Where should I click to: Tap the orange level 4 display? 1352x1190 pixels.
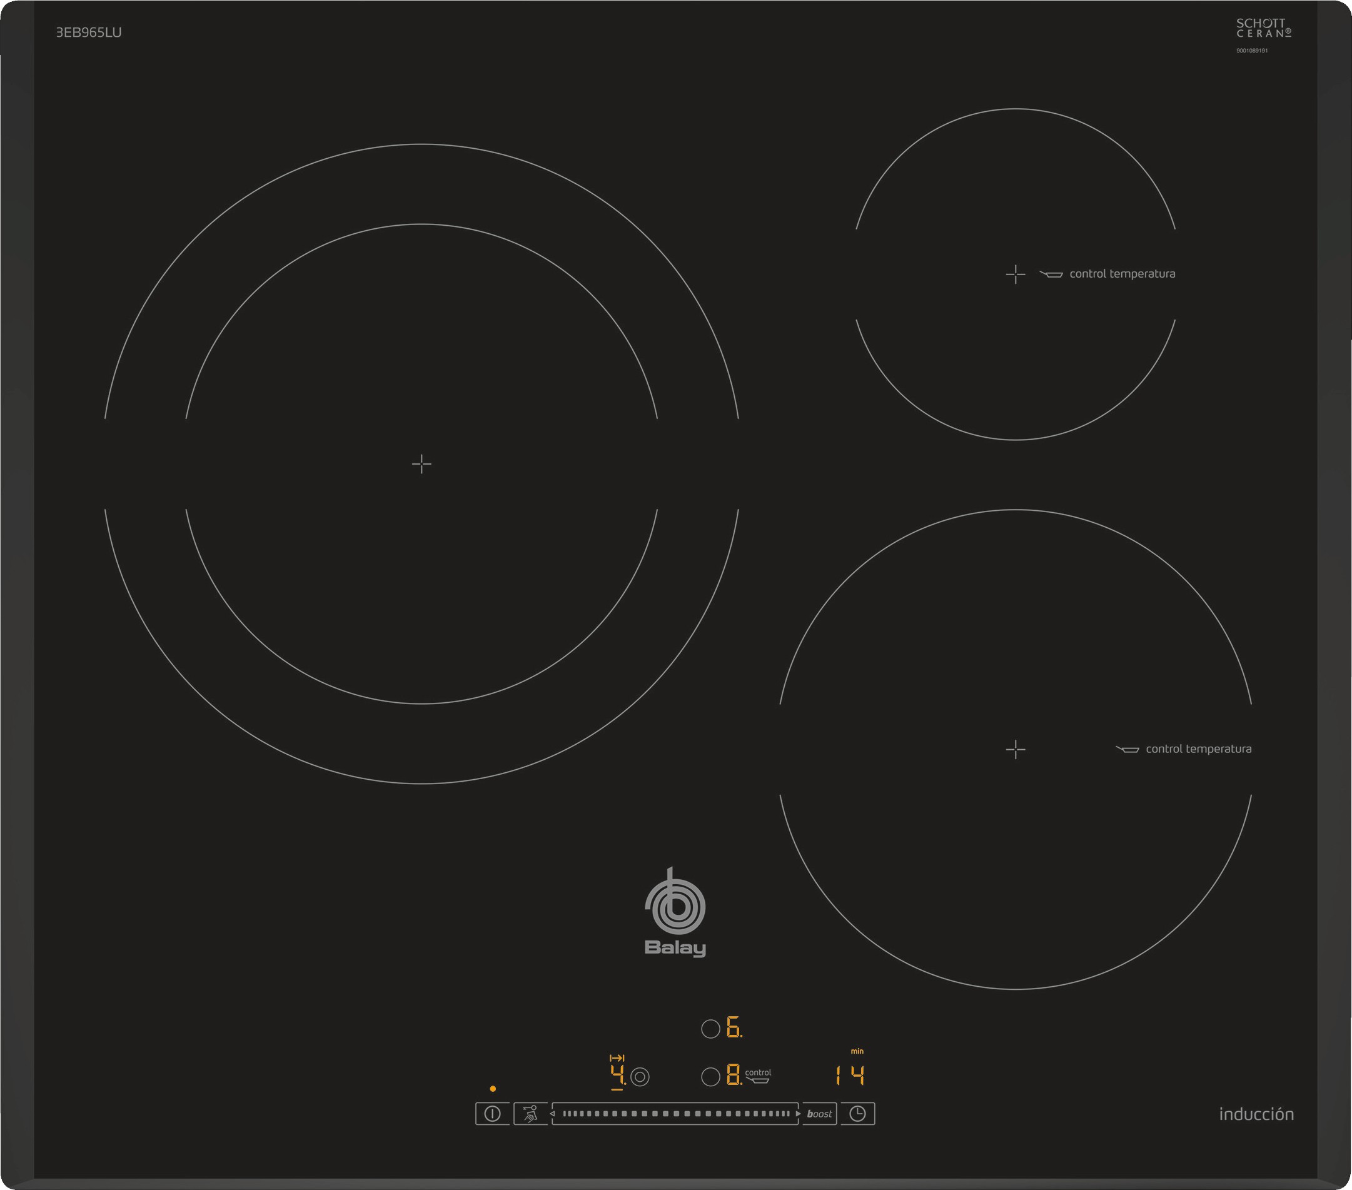(x=617, y=1075)
